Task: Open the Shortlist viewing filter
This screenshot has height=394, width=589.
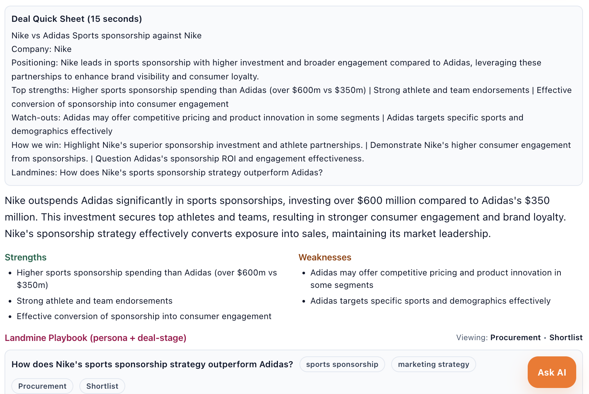Action: tap(566, 338)
